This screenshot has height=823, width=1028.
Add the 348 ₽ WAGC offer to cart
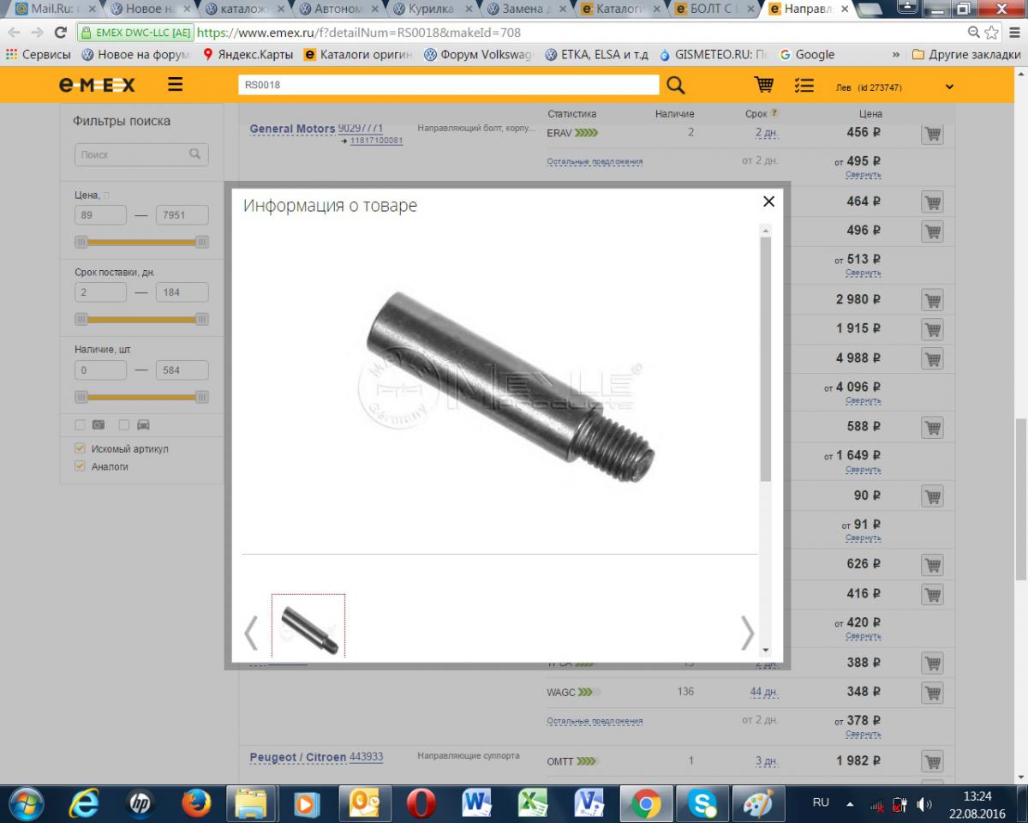(x=932, y=692)
